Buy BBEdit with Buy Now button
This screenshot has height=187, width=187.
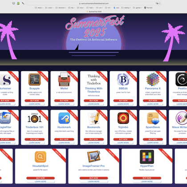coord(123,101)
